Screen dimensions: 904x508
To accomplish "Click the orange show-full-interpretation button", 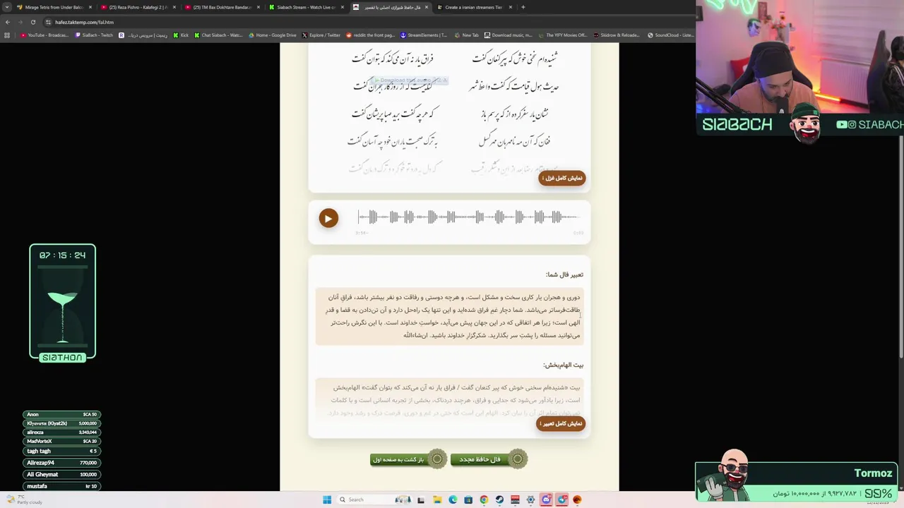I will 561,423.
